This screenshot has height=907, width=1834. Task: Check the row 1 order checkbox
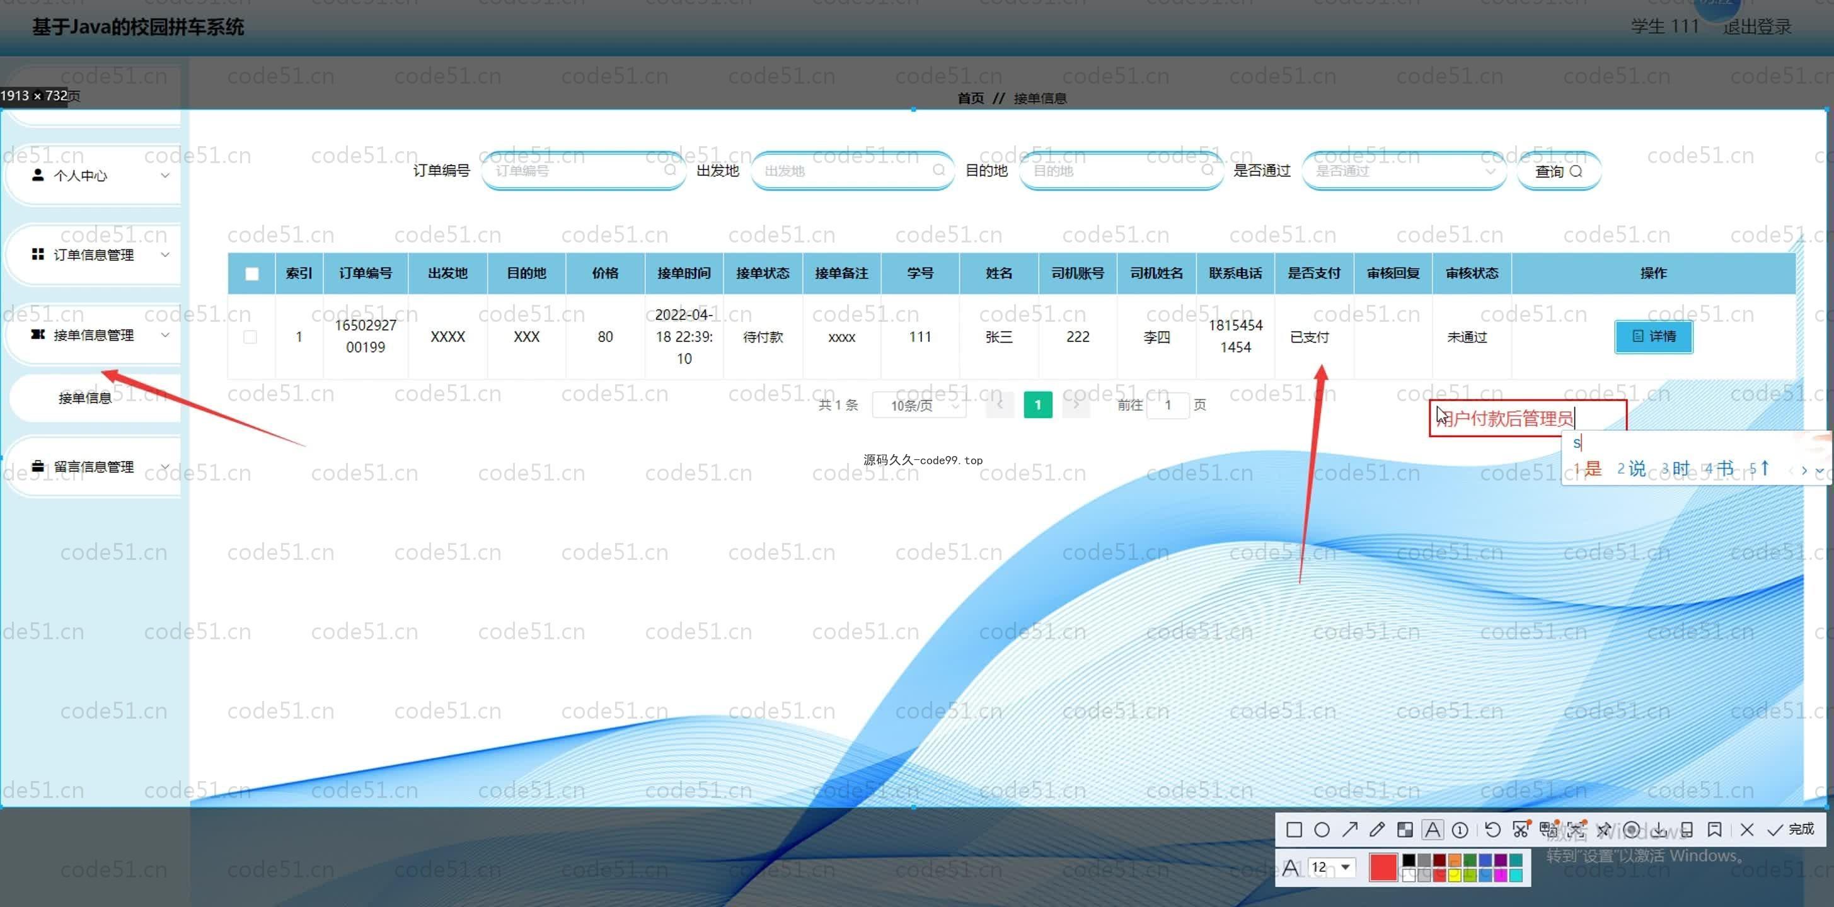250,336
